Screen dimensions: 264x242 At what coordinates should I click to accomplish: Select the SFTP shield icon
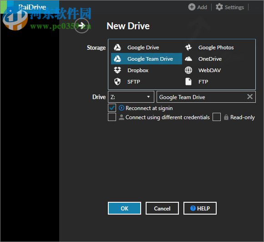117,82
